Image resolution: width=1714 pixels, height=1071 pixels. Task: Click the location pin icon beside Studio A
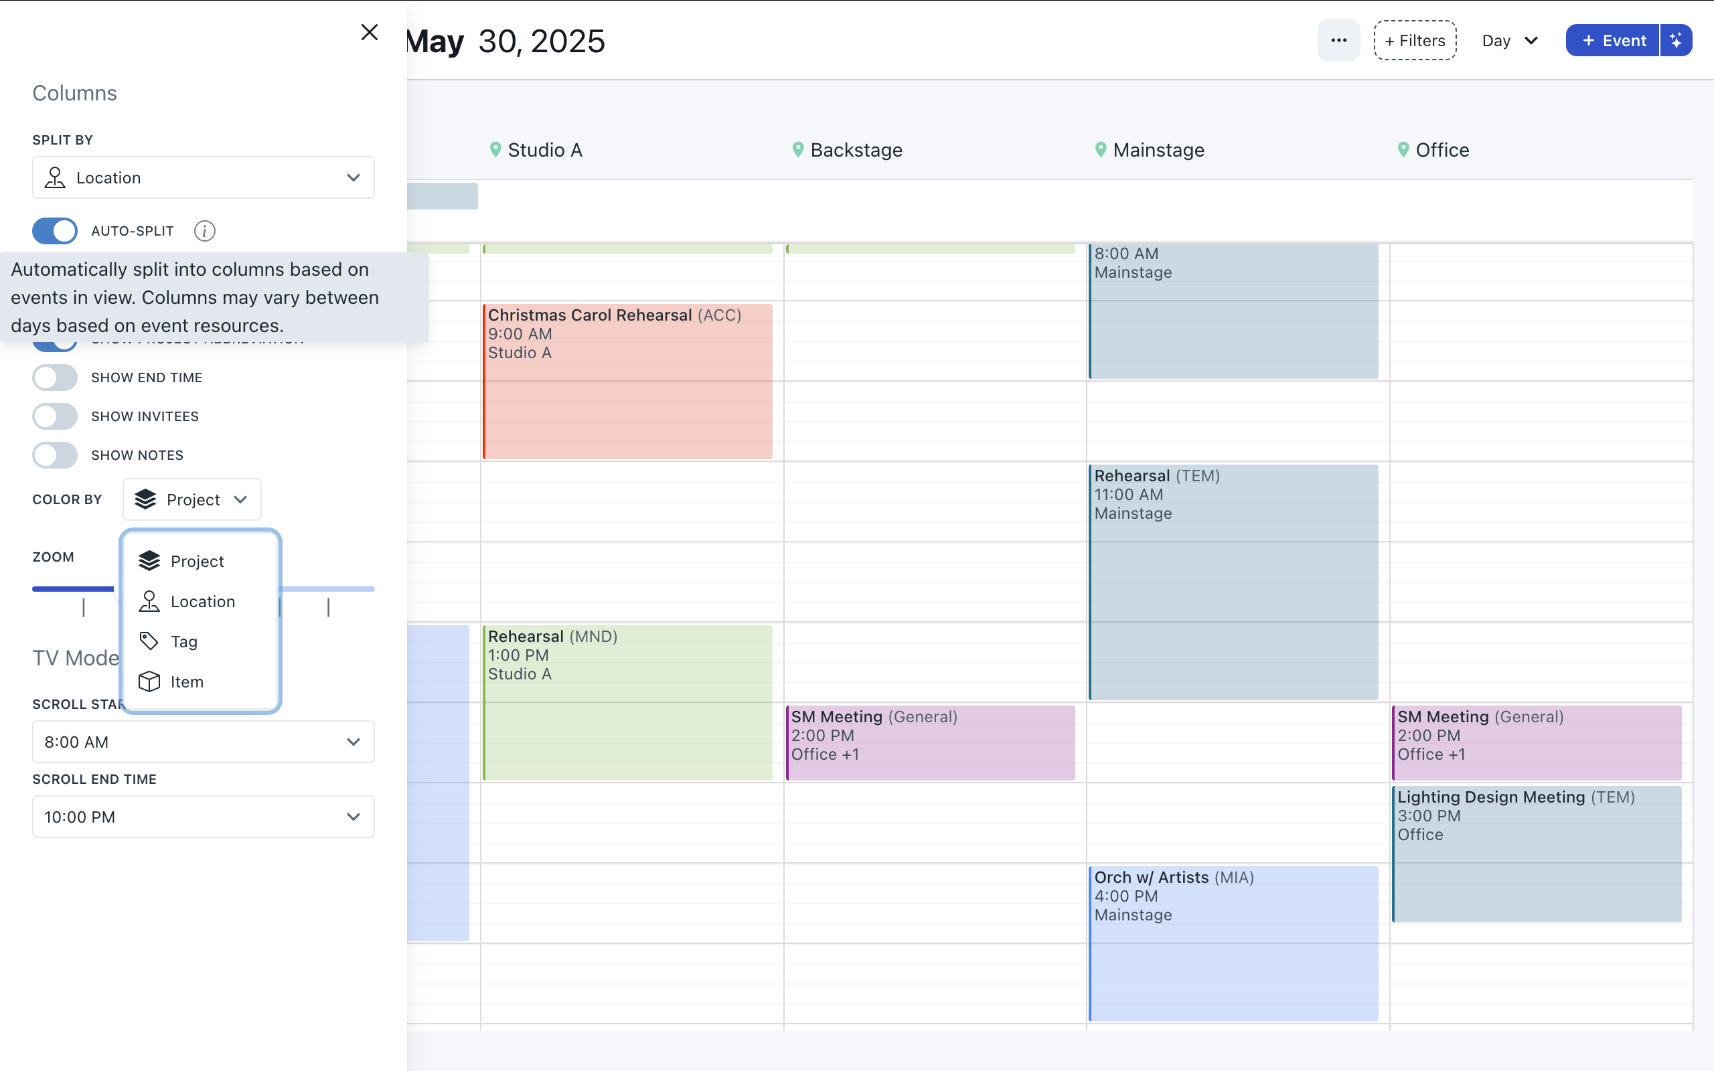tap(495, 150)
